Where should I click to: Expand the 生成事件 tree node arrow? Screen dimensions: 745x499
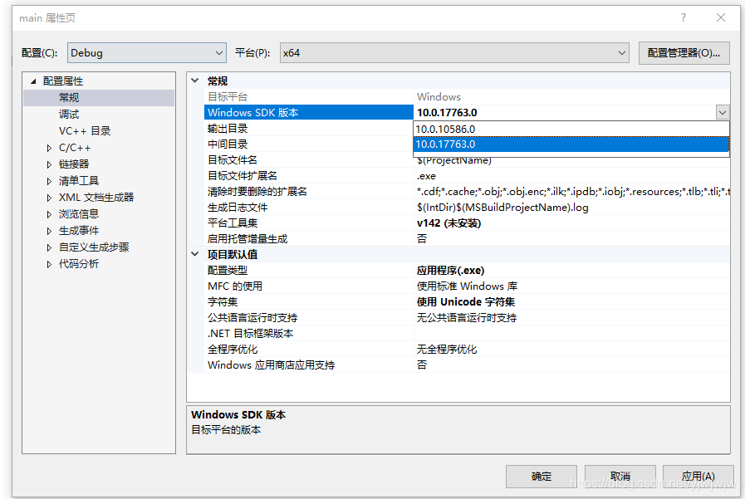49,231
